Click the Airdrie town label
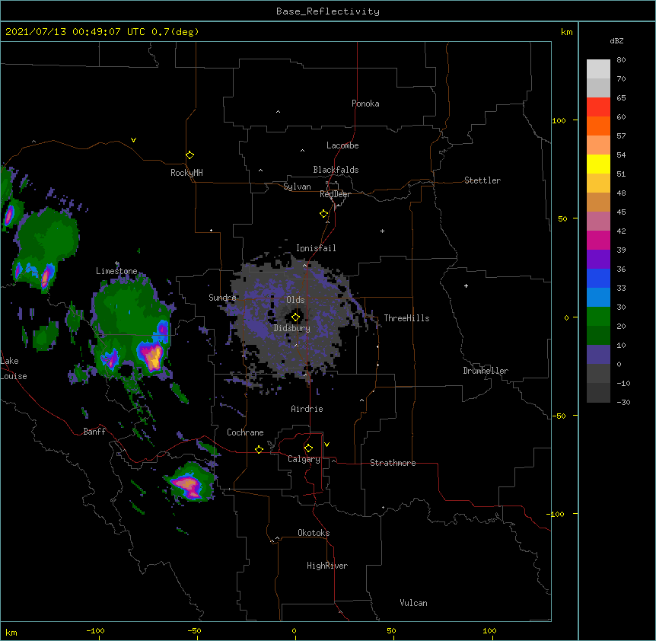This screenshot has height=641, width=656. click(307, 409)
